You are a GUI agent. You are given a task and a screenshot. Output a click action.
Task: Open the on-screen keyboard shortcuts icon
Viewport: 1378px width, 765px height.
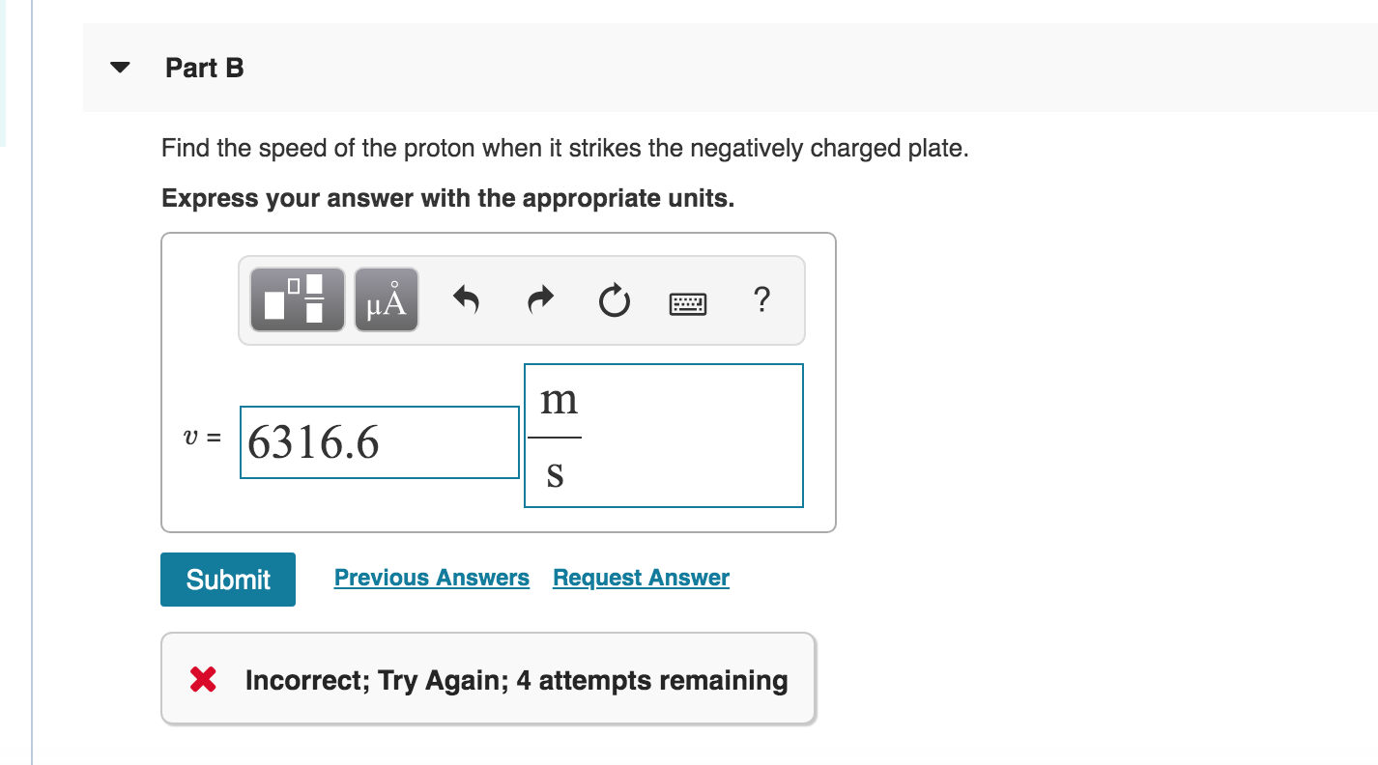pyautogui.click(x=688, y=300)
